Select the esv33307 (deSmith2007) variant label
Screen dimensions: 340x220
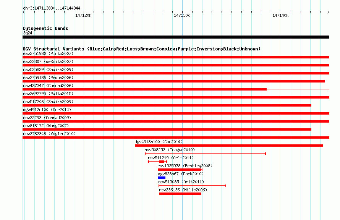coord(48,61)
